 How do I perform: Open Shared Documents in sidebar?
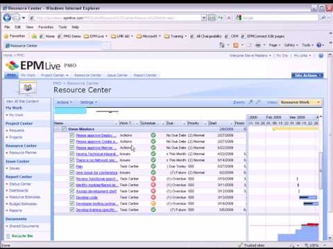point(24,226)
